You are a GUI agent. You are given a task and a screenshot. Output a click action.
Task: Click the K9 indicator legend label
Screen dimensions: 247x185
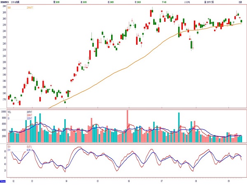(x=9, y=147)
